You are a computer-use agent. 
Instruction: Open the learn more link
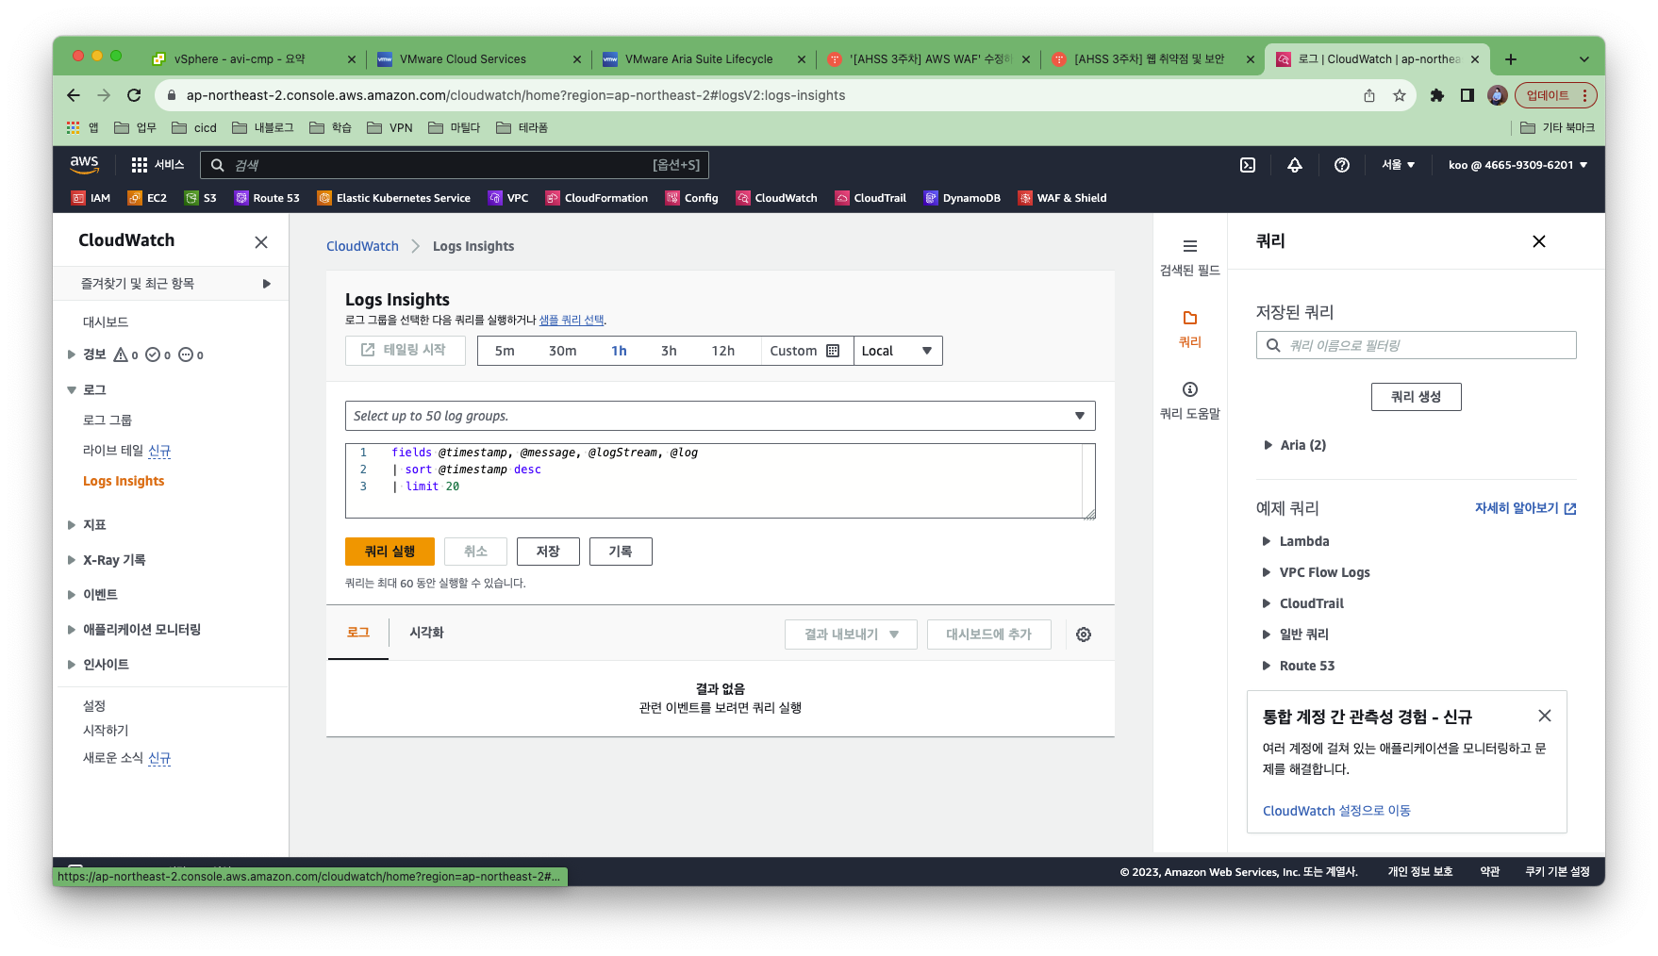[x=1525, y=508]
